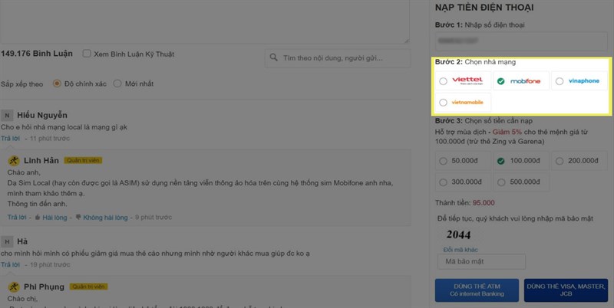Click the '11 phút trước' timestamp
Image resolution: width=614 pixels, height=308 pixels.
tap(50, 139)
